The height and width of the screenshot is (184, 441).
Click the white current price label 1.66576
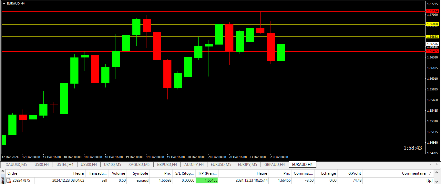432,44
